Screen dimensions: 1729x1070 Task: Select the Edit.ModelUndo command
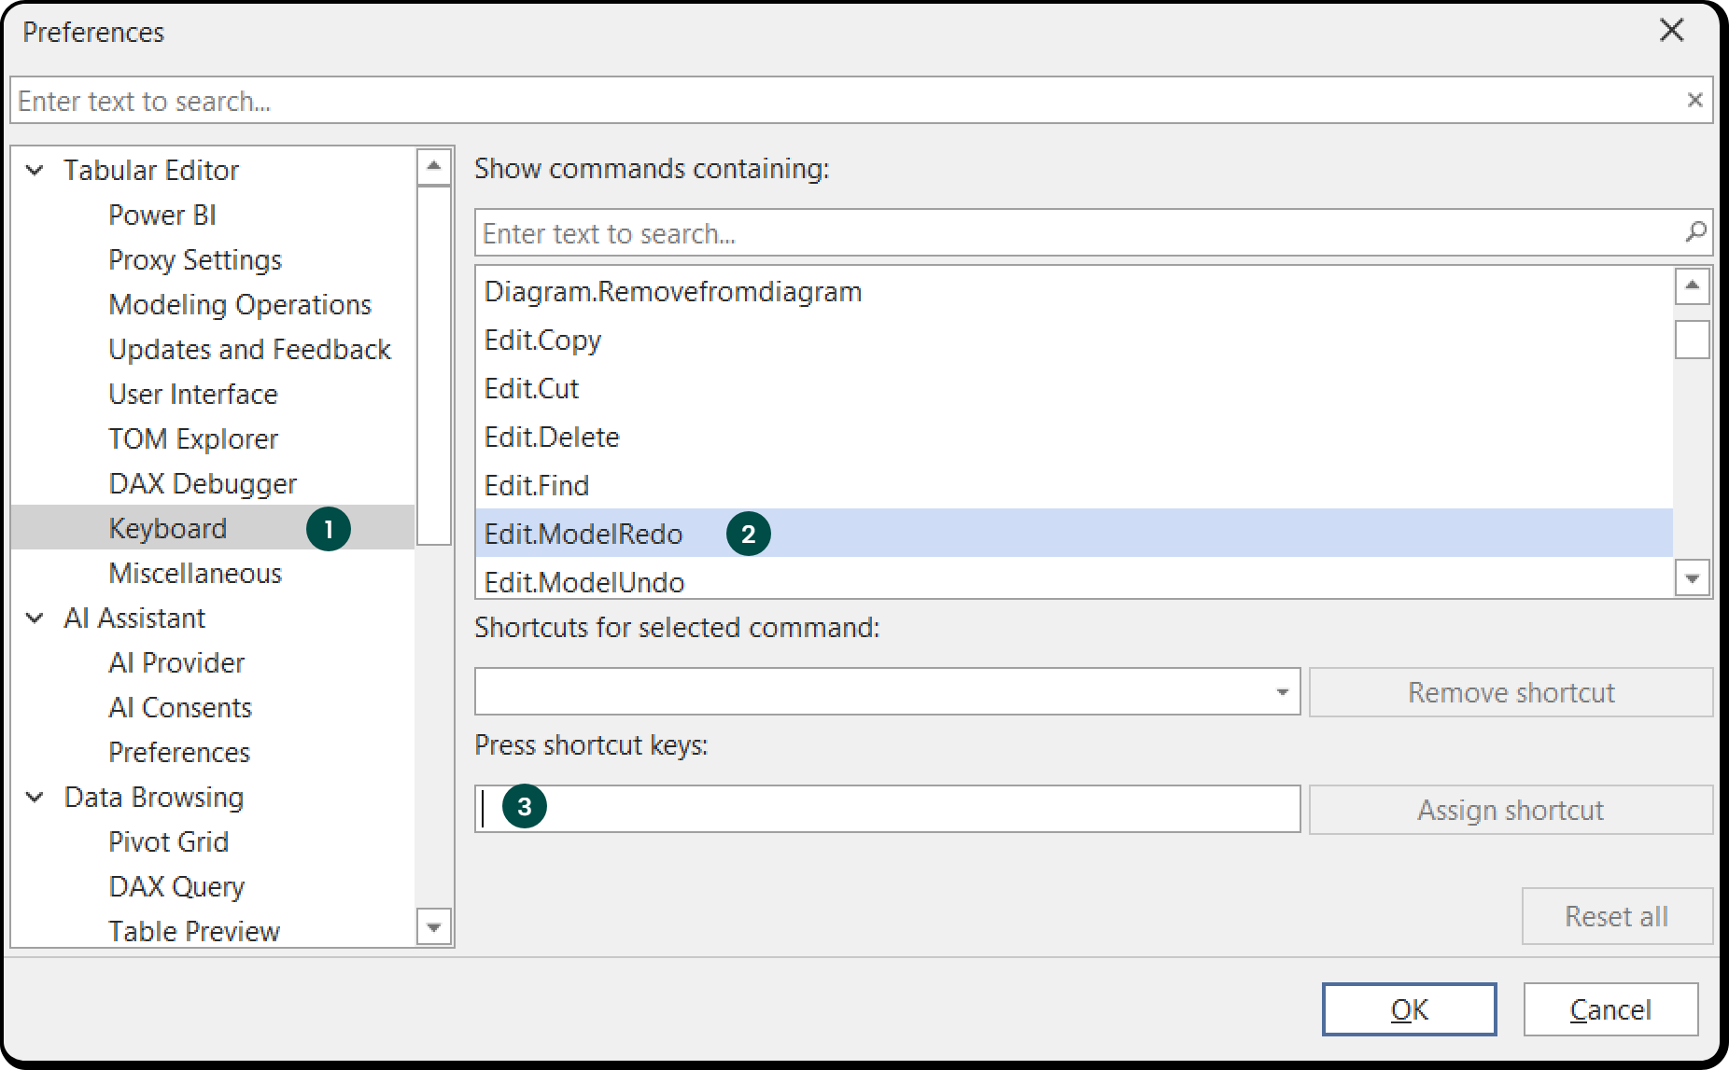1074,579
